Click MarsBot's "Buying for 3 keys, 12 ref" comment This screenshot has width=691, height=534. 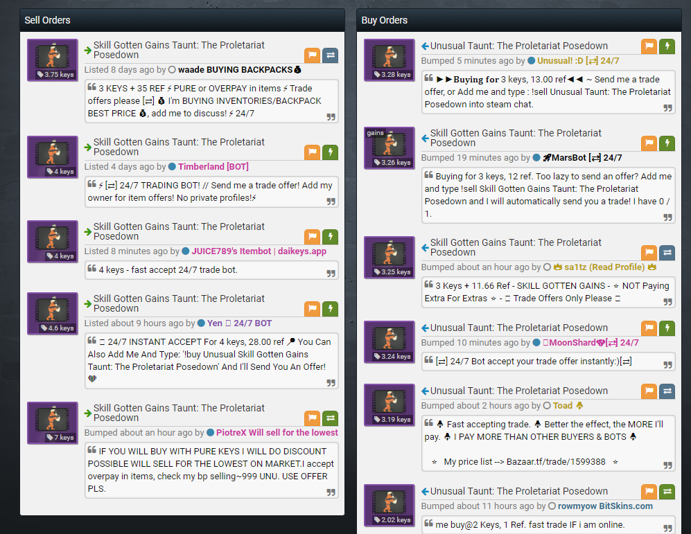point(548,195)
